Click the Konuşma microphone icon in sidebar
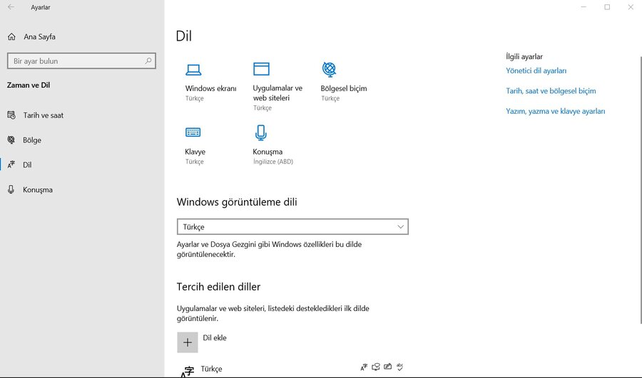 (x=11, y=189)
